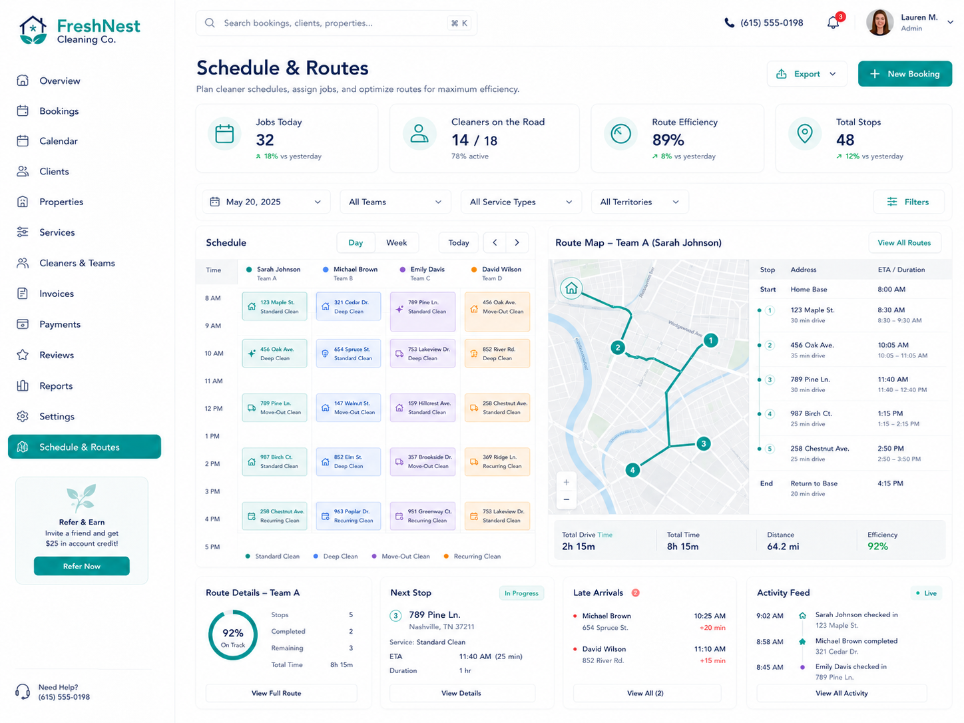Click the Cleaners on the Road person icon

(419, 133)
